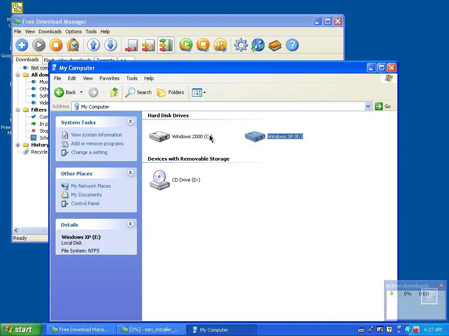Click the orange stop all downloads icon
This screenshot has height=336, width=449.
(x=203, y=45)
